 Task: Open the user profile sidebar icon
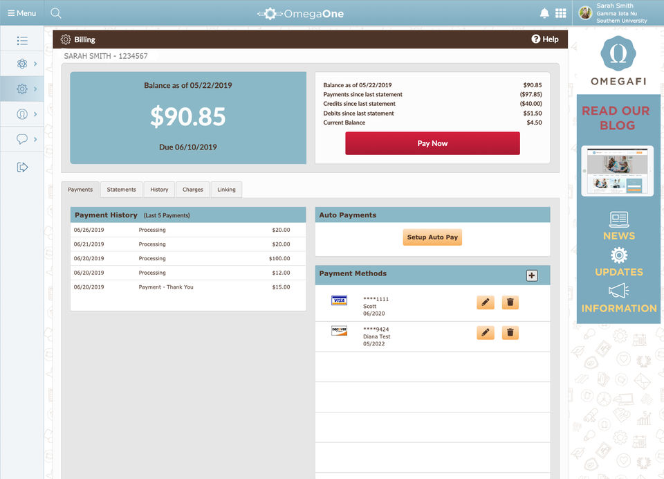(x=22, y=114)
